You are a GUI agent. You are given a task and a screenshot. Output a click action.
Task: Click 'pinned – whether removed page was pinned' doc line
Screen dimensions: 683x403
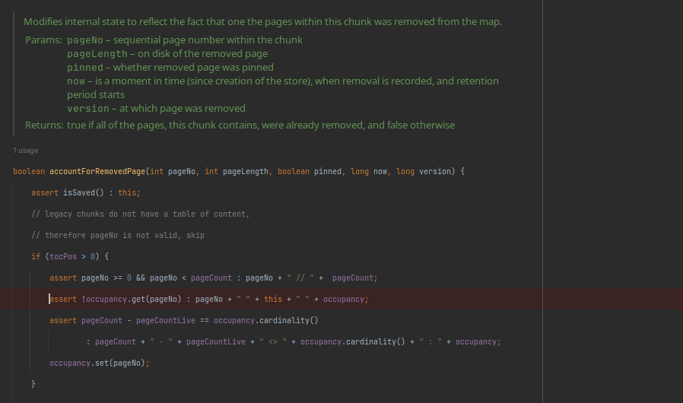pyautogui.click(x=170, y=68)
